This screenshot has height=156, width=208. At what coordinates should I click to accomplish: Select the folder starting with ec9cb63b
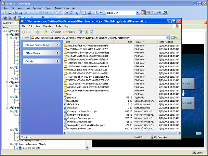click(86, 91)
